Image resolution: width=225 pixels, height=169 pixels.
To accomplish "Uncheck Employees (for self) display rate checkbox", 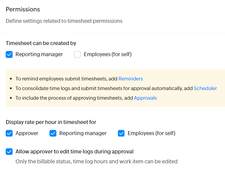I will coord(121,133).
